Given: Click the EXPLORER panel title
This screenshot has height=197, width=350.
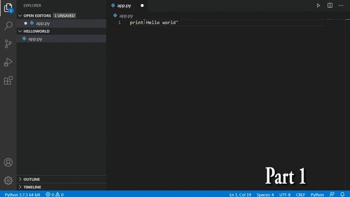Looking at the screenshot, I should pyautogui.click(x=32, y=5).
